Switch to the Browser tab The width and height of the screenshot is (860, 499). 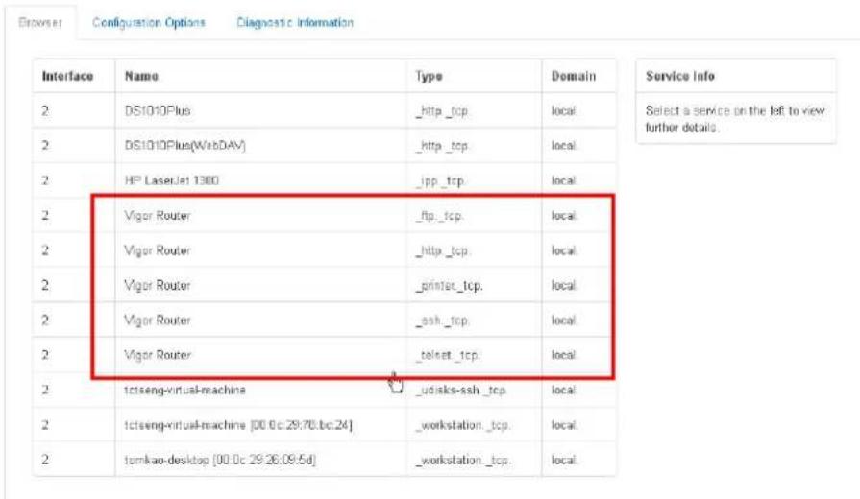(40, 22)
